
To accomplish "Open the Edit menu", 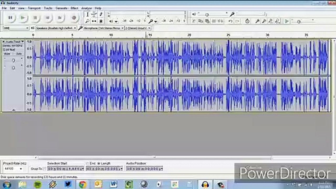I will click(x=12, y=8).
